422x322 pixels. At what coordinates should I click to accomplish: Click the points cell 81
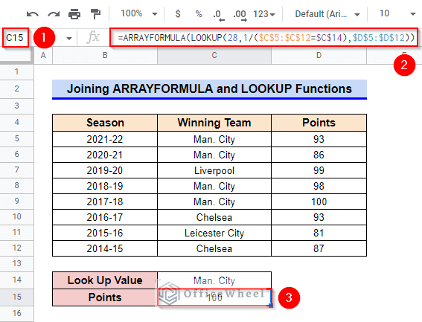[319, 233]
